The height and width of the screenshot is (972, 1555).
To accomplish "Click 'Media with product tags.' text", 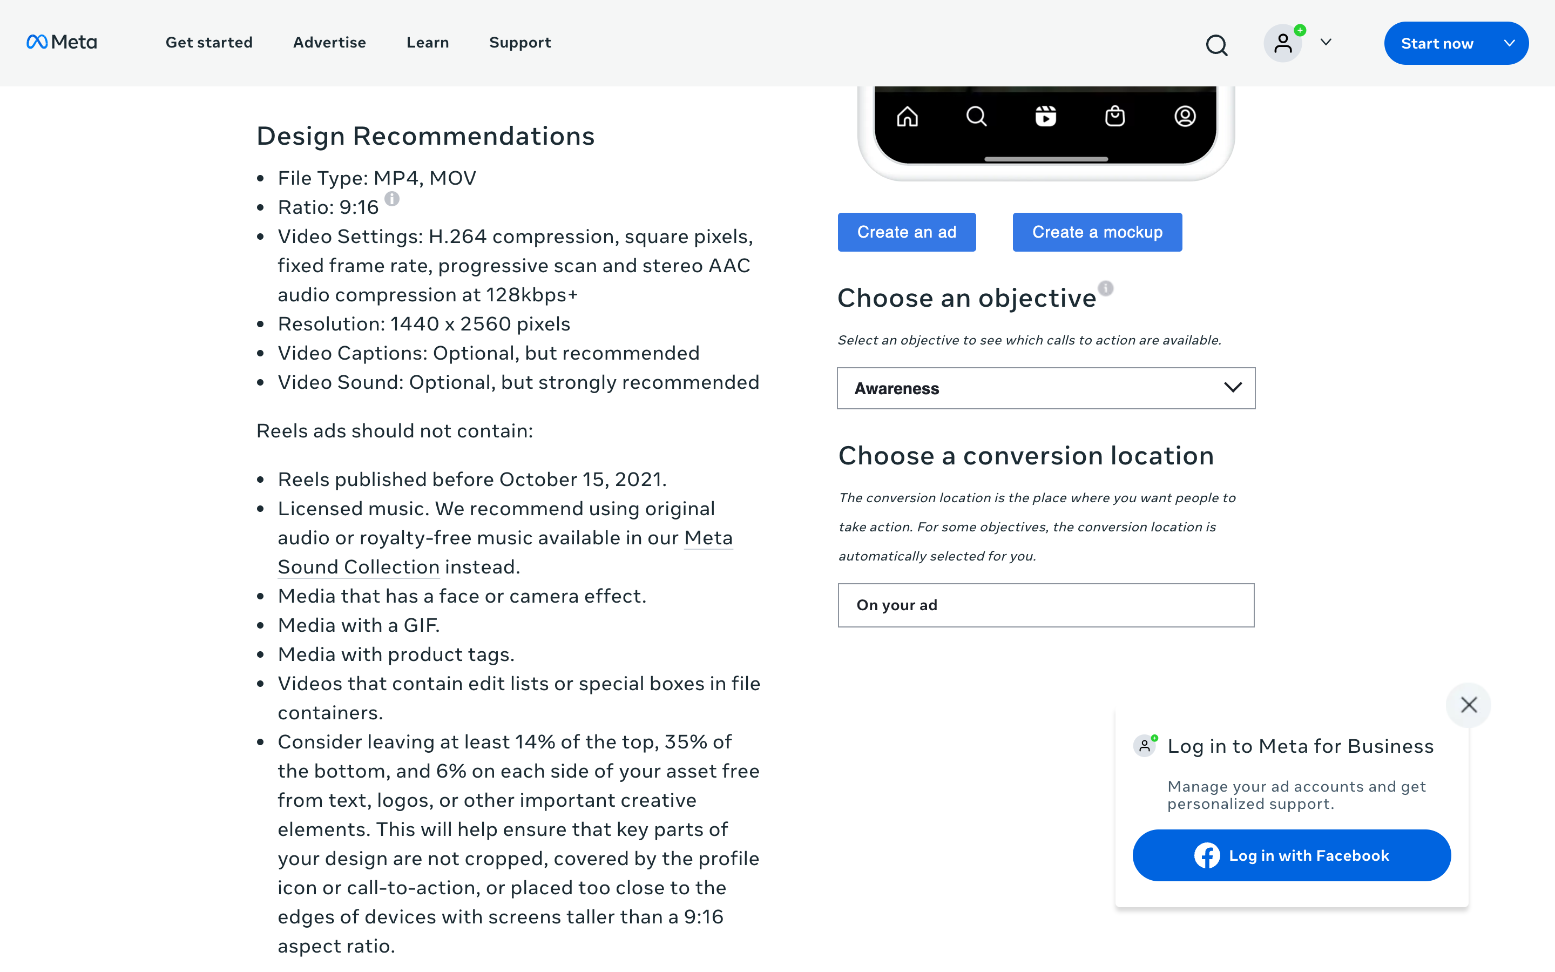I will tap(396, 654).
